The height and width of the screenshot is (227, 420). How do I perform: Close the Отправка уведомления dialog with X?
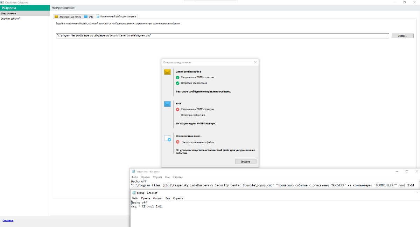coord(255,62)
